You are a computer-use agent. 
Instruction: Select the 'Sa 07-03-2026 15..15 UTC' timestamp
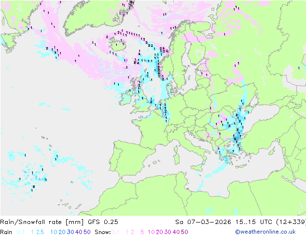tap(223, 222)
